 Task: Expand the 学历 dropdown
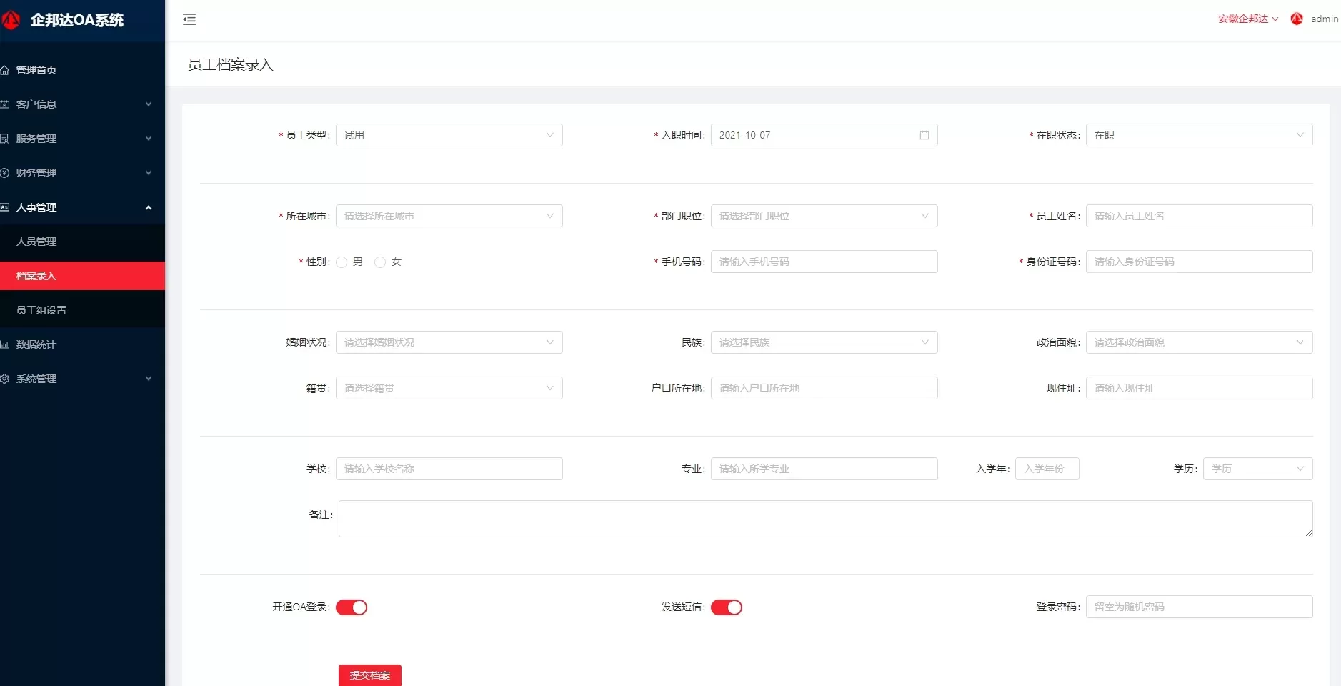click(x=1257, y=469)
